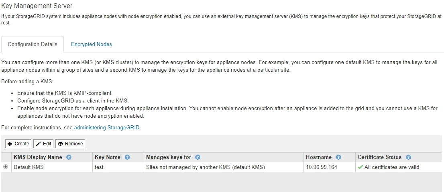Open the Encrypted Nodes tab
444x195 pixels.
(x=92, y=44)
